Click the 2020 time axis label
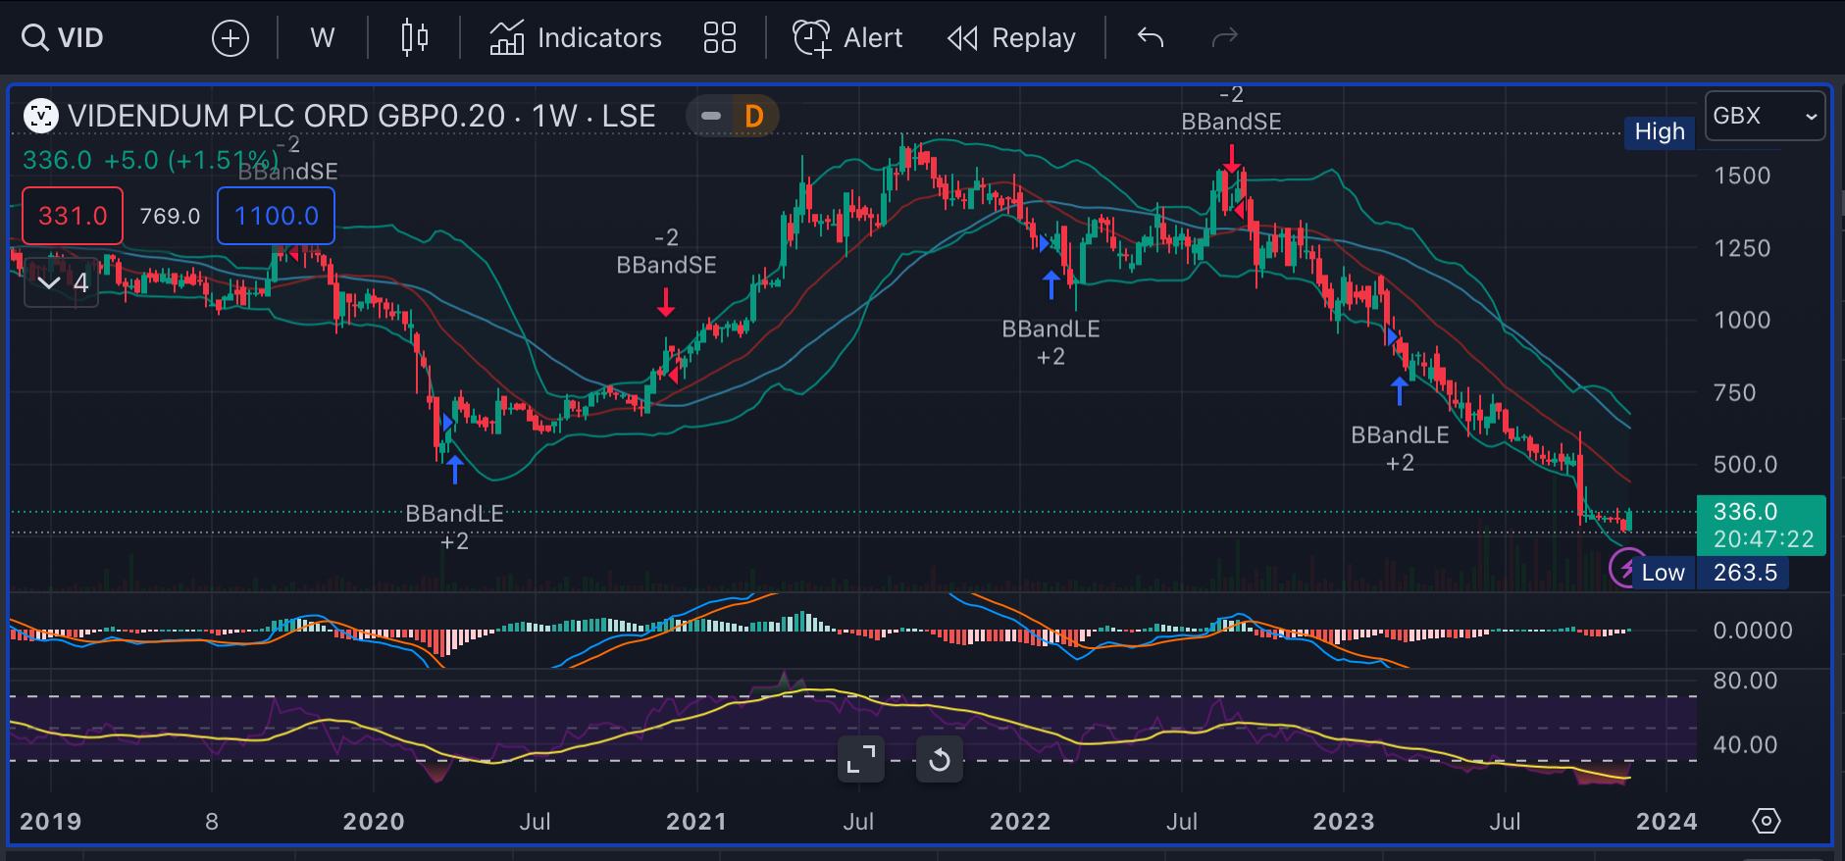The image size is (1845, 861). tap(374, 822)
